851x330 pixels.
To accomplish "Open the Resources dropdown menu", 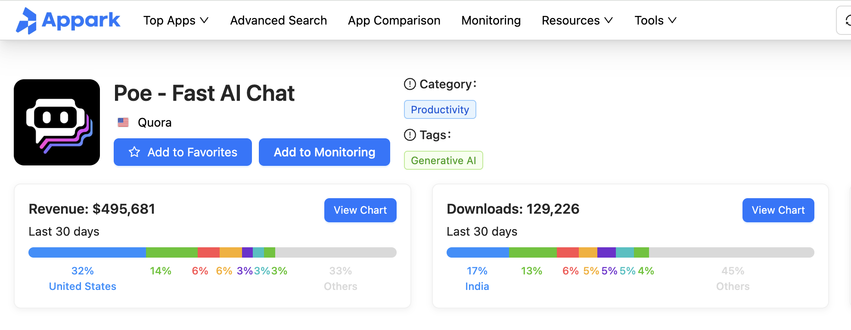I will pyautogui.click(x=577, y=20).
